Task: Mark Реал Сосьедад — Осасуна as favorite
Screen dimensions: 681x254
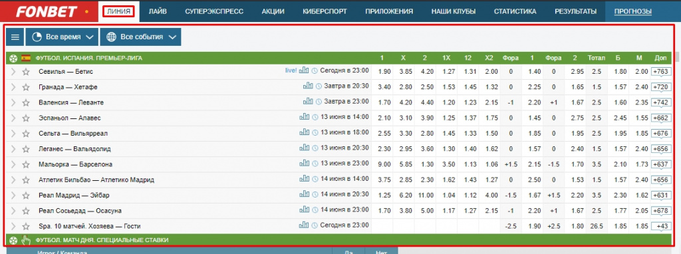Action: [26, 211]
